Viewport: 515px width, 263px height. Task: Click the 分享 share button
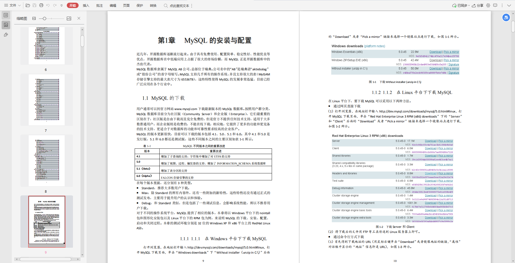(478, 5)
